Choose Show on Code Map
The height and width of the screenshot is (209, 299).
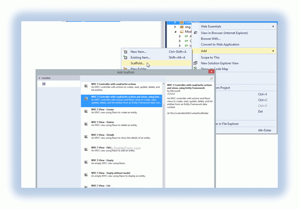[234, 69]
